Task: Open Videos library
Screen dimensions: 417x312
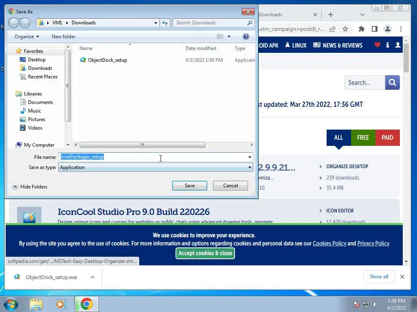Action: (x=35, y=128)
